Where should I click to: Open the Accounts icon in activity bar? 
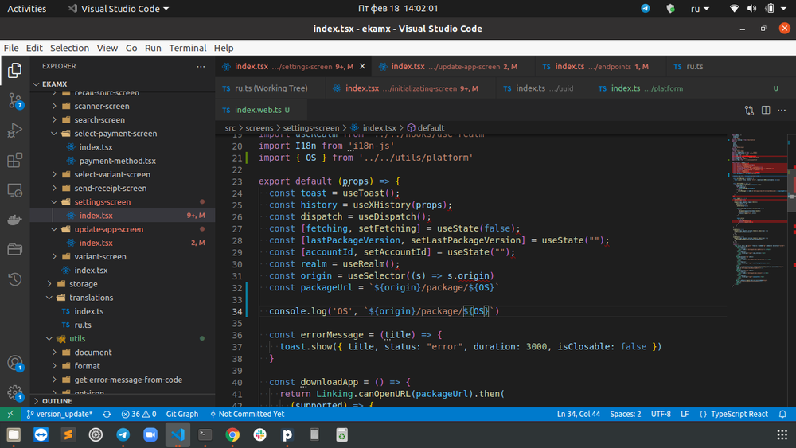(14, 363)
